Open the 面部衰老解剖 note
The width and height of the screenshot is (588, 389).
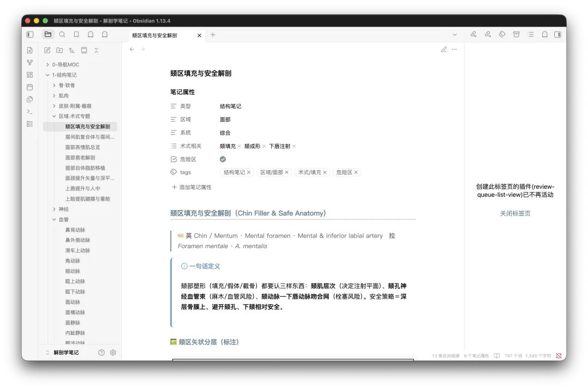80,157
